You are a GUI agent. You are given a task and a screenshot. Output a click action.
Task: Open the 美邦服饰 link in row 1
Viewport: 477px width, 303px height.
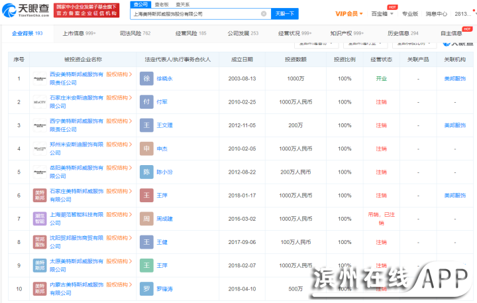pos(454,78)
